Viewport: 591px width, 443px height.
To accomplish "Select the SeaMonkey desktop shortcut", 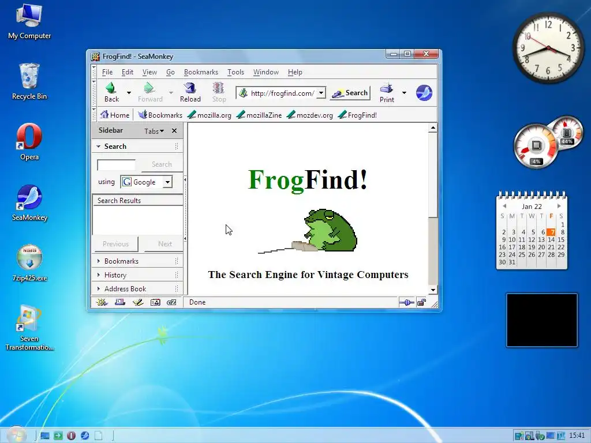I will (29, 202).
